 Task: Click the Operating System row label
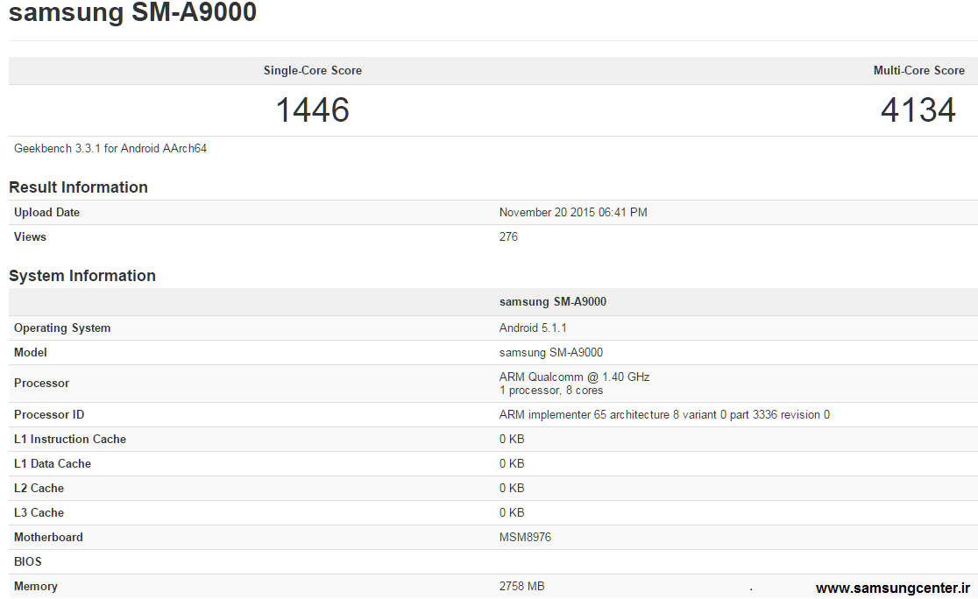tap(62, 328)
